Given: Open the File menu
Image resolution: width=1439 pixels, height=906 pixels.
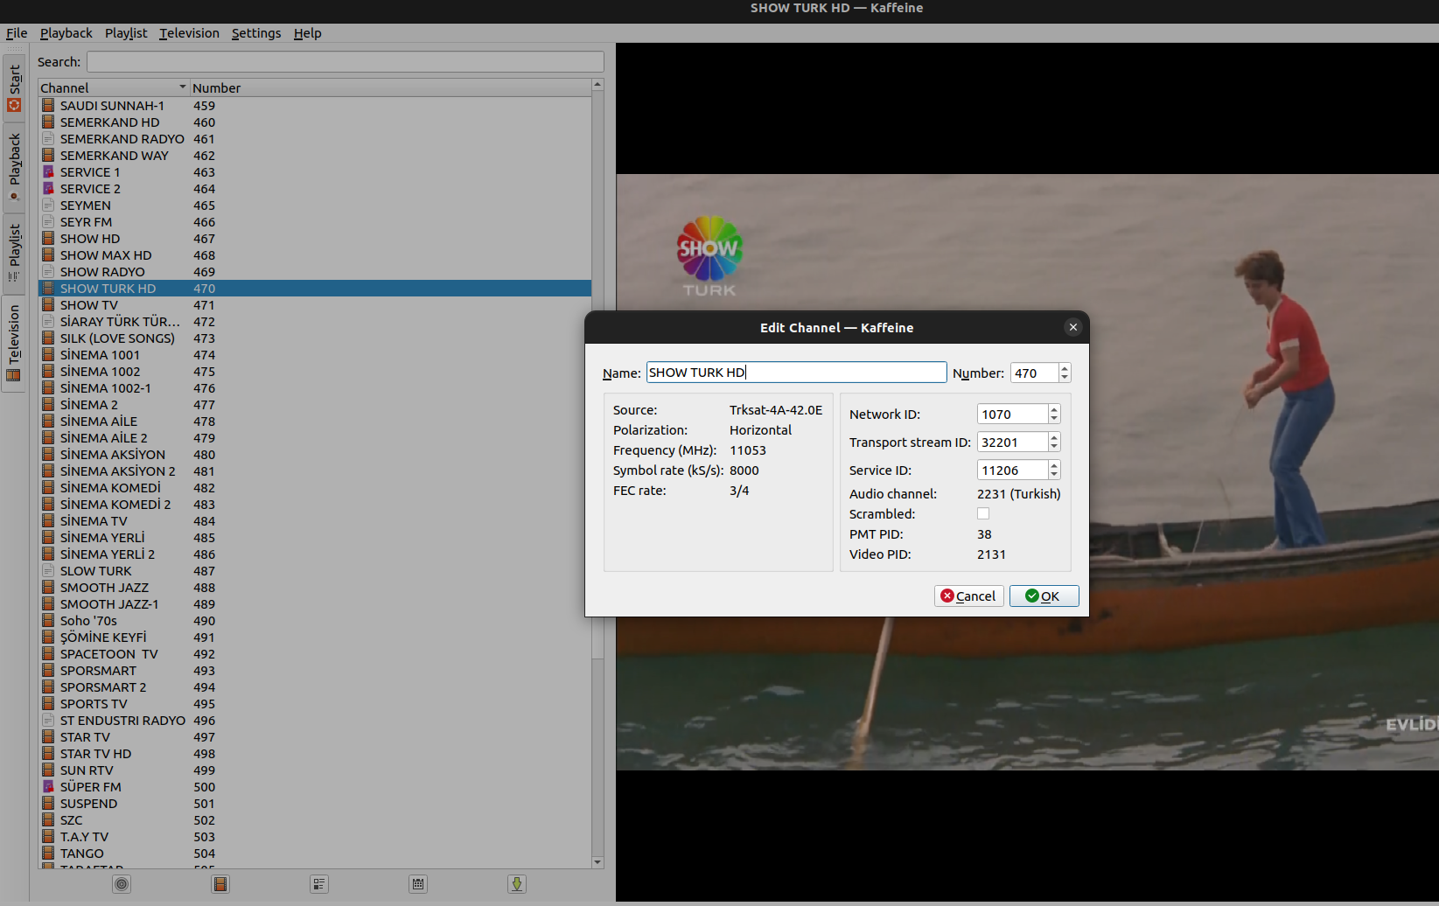Looking at the screenshot, I should (x=17, y=33).
